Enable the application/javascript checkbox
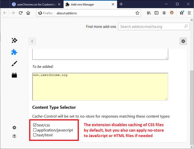Viewport: 194px width, 149px height. point(35,130)
